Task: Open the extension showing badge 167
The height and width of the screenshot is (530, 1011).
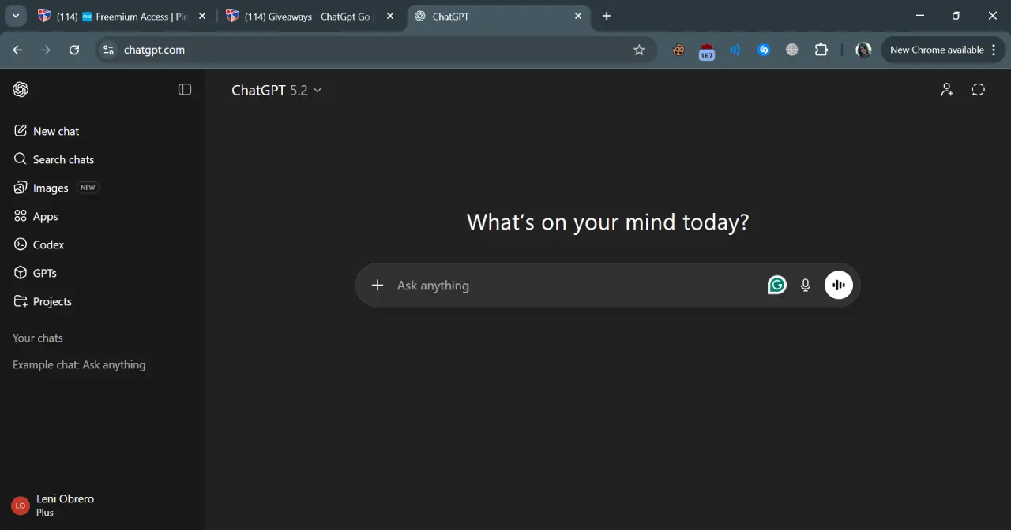Action: (707, 51)
